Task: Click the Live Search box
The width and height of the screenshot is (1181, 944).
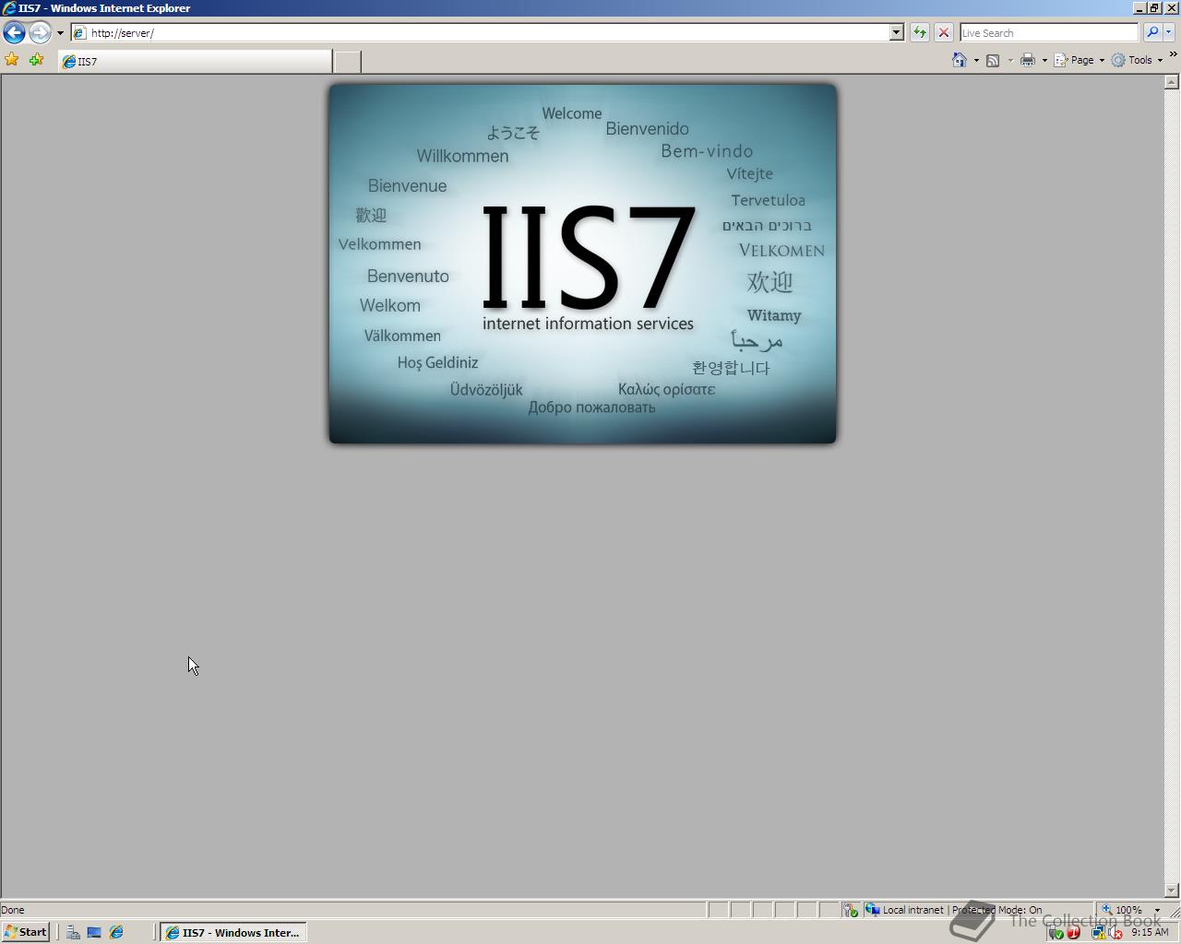Action: click(1049, 32)
